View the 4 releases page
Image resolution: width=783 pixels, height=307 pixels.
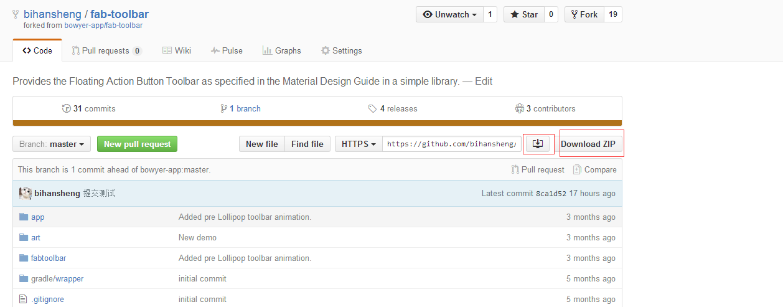coord(393,108)
